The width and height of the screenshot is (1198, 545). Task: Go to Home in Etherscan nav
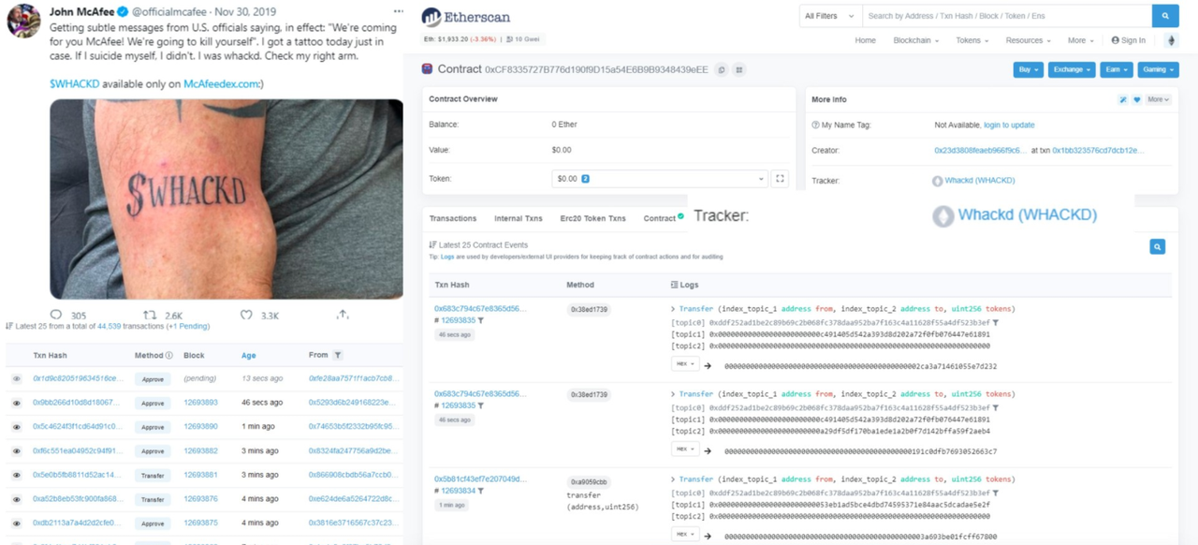pos(866,40)
